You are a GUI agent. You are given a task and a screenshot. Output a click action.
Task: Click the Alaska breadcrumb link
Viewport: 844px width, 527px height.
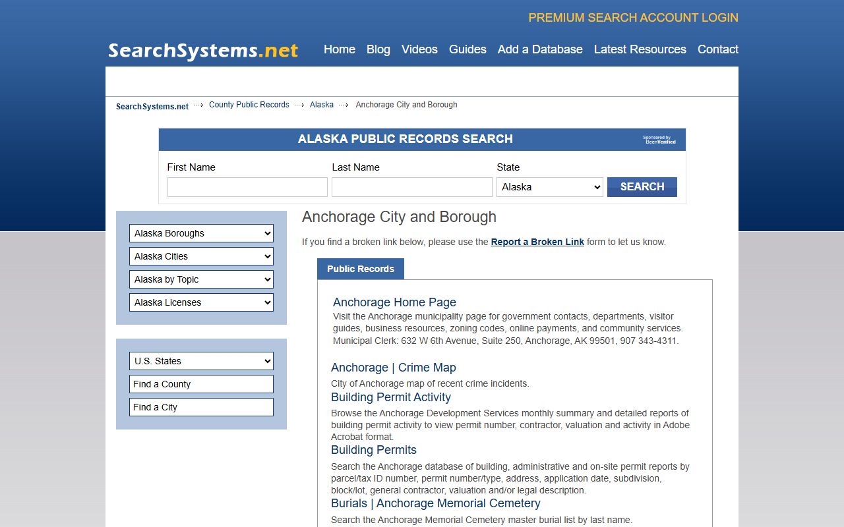pyautogui.click(x=322, y=105)
